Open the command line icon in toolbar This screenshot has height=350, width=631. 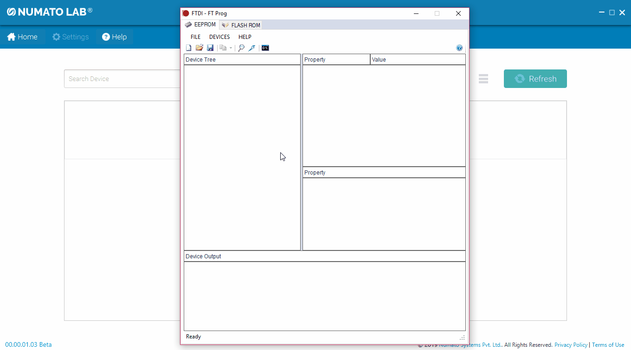click(265, 48)
